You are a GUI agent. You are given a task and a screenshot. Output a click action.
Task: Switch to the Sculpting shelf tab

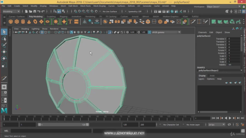pyautogui.click(x=51, y=16)
